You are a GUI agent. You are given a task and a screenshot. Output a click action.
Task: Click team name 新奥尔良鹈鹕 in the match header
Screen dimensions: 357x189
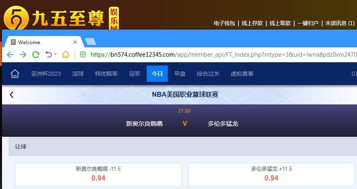[x=144, y=124]
